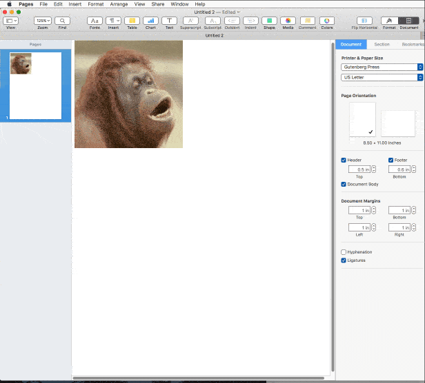
Task: Open the Help menu
Action: pyautogui.click(x=200, y=4)
